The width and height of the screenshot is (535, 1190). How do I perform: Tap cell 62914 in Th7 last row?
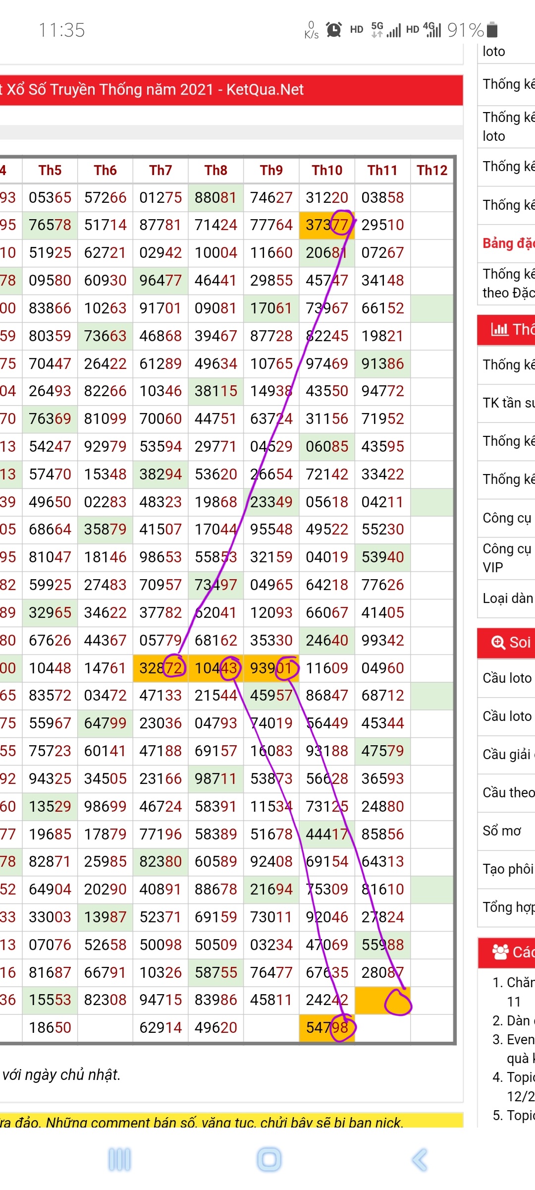click(x=160, y=1027)
